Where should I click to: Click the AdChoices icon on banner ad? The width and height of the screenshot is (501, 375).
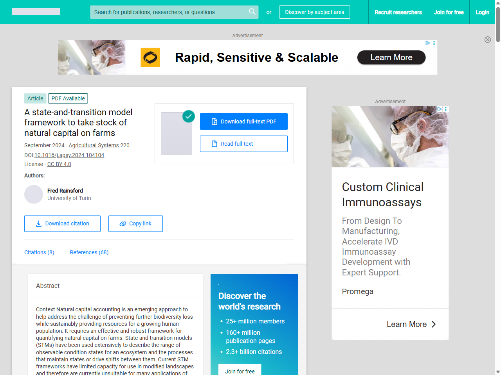428,43
